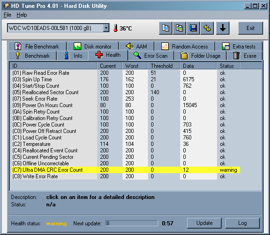Select the (C1) Load Cycle Count row
This screenshot has width=270, height=235.
126,138
